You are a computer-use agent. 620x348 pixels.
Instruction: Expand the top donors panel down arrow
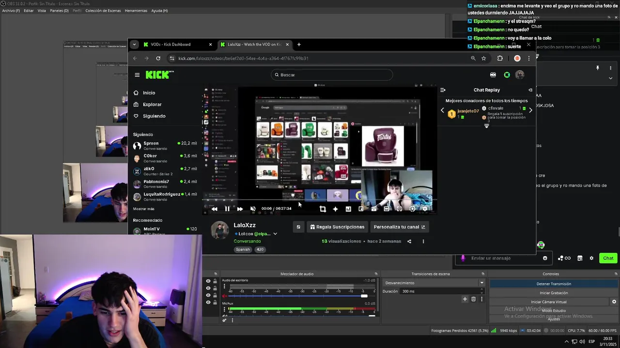coord(487,126)
